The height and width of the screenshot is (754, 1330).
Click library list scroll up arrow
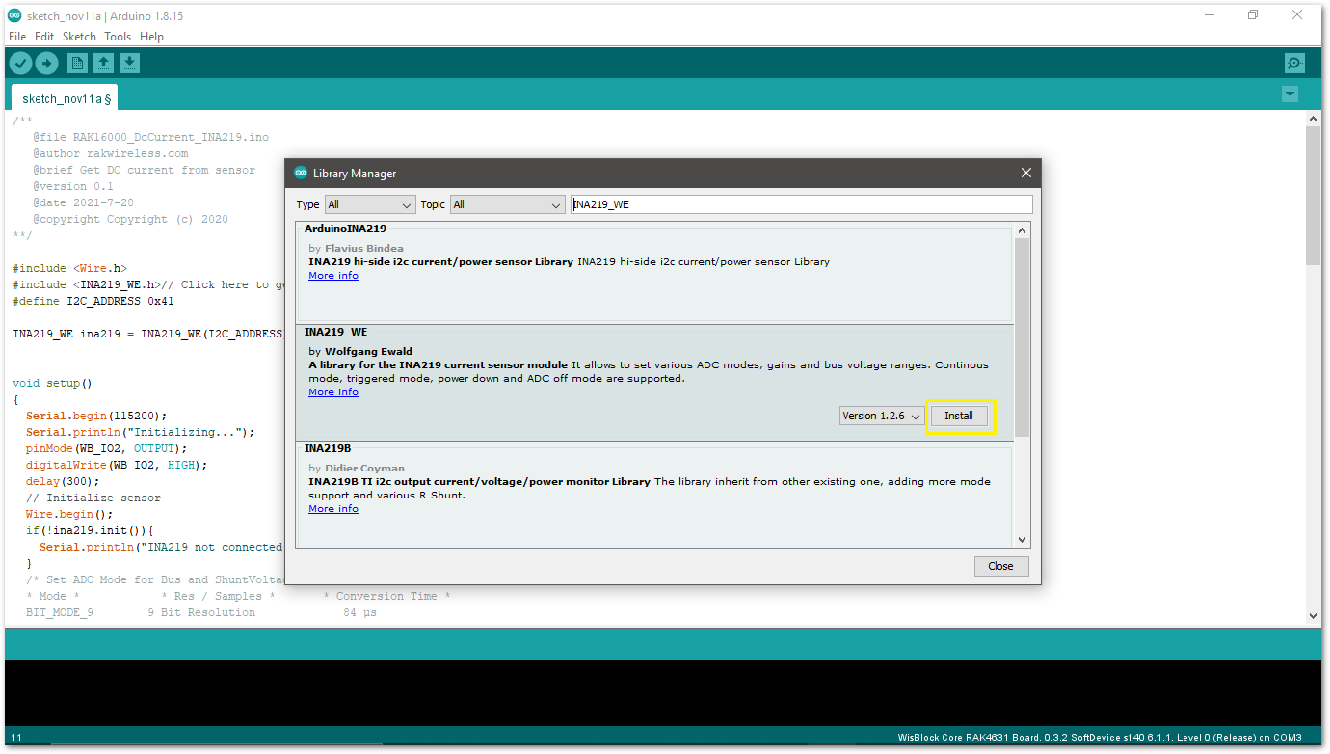(1023, 230)
